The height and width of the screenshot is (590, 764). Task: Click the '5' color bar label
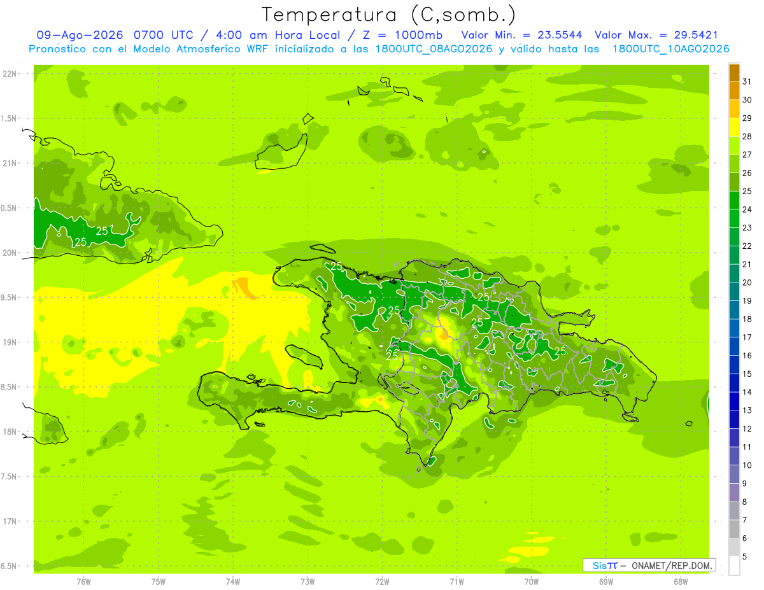pos(744,557)
